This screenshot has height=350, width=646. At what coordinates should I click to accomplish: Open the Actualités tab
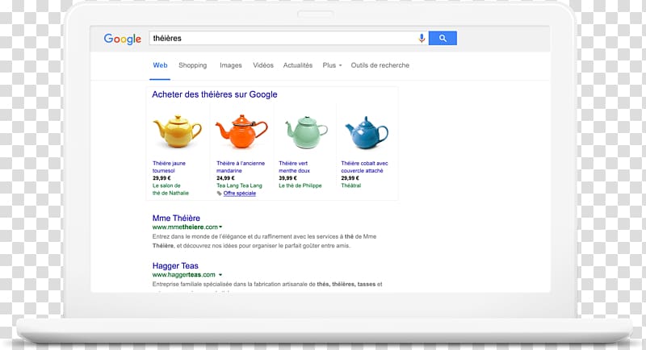(x=298, y=65)
